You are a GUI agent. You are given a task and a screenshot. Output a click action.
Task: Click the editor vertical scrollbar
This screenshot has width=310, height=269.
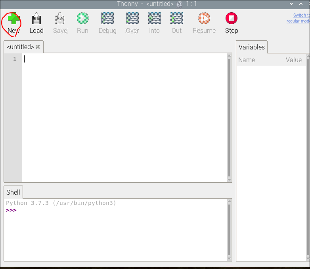[x=230, y=117]
